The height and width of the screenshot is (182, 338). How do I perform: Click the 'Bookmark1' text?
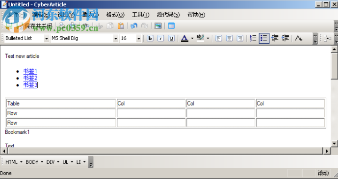[x=17, y=132]
